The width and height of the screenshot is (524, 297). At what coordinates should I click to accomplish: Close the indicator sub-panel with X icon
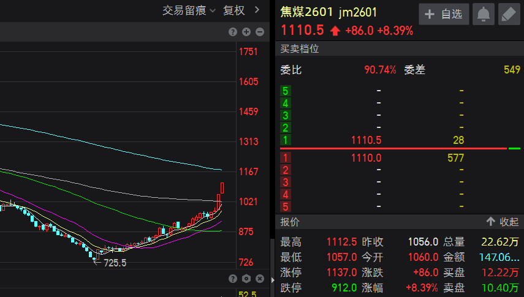point(260,279)
